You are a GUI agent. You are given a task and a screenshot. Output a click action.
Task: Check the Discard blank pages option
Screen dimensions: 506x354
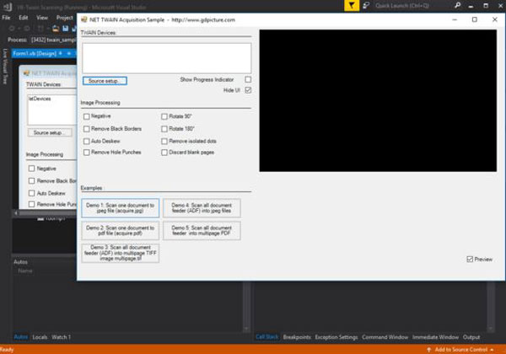click(x=164, y=153)
